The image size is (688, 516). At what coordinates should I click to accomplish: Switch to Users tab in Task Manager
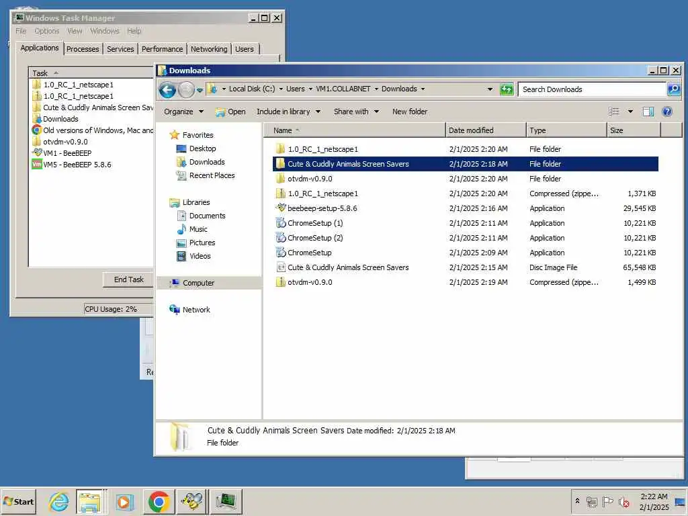244,49
